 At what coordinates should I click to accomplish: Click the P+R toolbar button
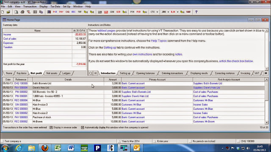tap(55, 12)
